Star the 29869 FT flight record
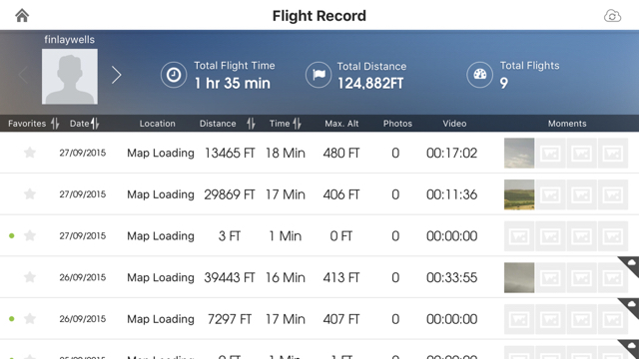The height and width of the screenshot is (359, 639). [x=30, y=194]
